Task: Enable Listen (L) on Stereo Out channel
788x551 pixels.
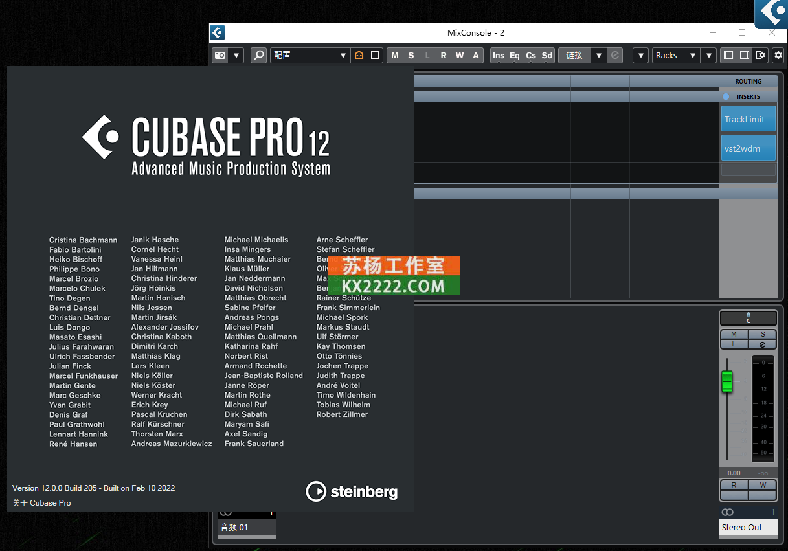Action: tap(734, 344)
